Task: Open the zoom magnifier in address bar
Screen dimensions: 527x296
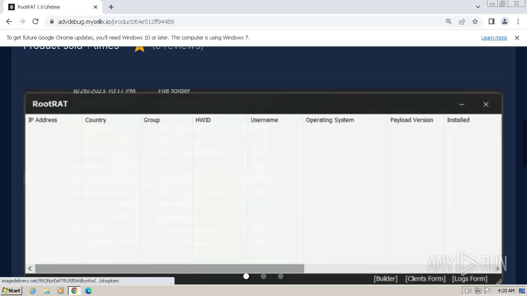Action: click(x=449, y=21)
